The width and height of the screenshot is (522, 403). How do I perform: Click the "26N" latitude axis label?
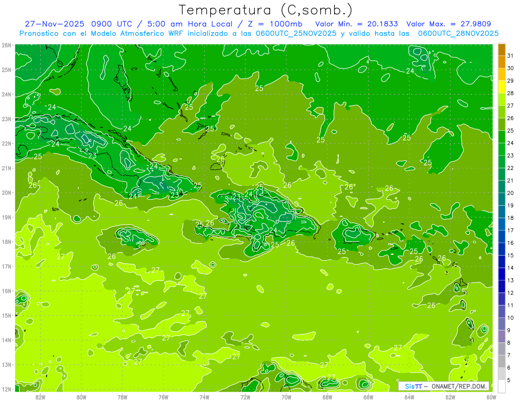[x=7, y=45]
